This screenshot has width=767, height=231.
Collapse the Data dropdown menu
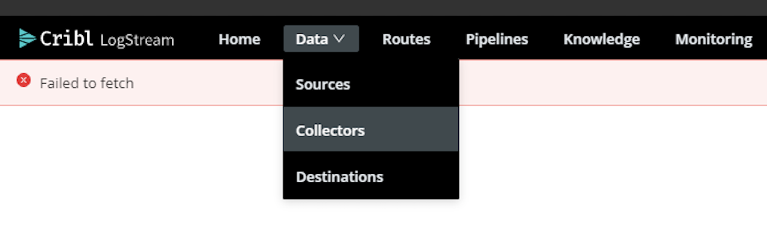coord(321,39)
